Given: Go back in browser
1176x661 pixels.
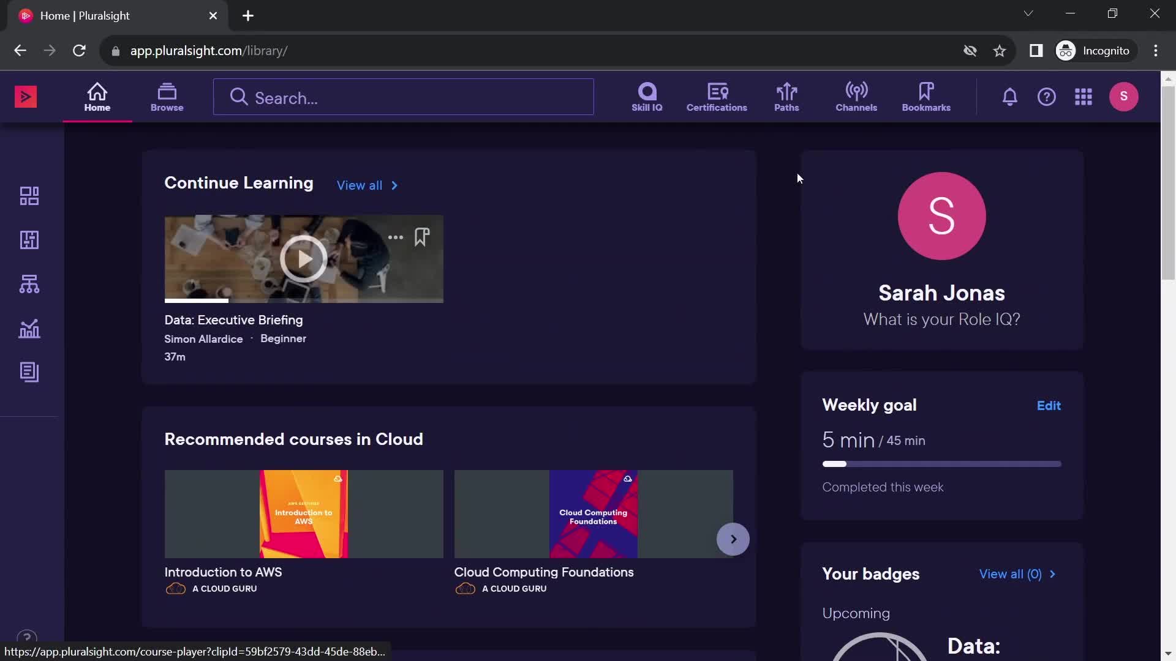Looking at the screenshot, I should click(x=20, y=51).
